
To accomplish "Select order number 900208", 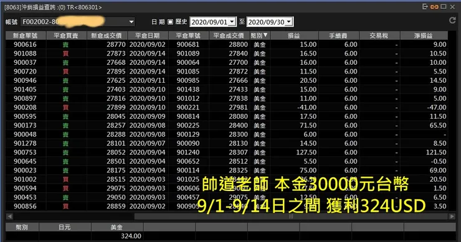I will (x=26, y=107).
